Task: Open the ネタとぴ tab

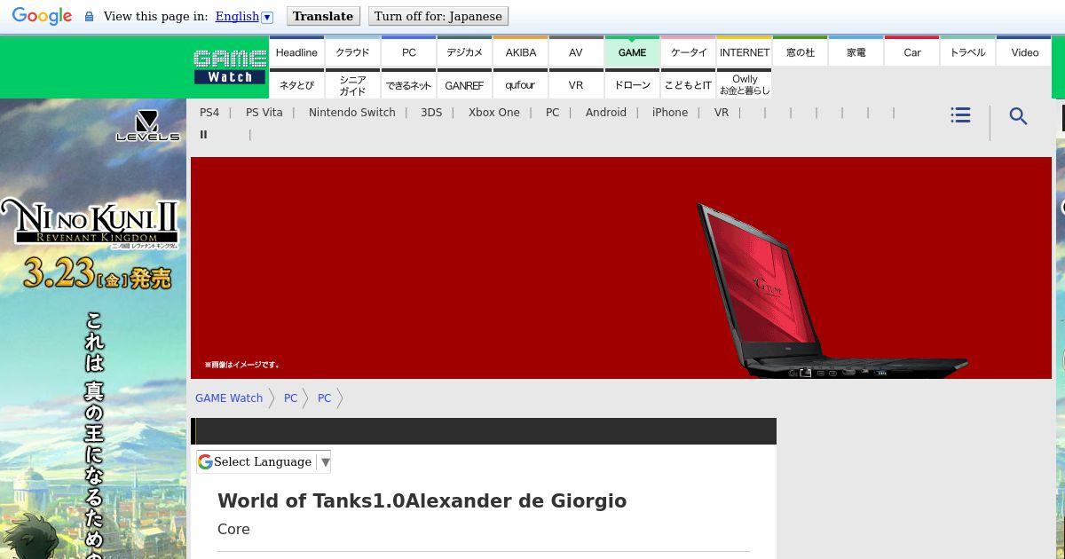Action: (x=296, y=83)
